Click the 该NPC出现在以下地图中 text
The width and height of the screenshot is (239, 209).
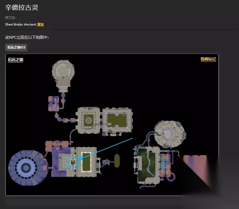pyautogui.click(x=27, y=37)
